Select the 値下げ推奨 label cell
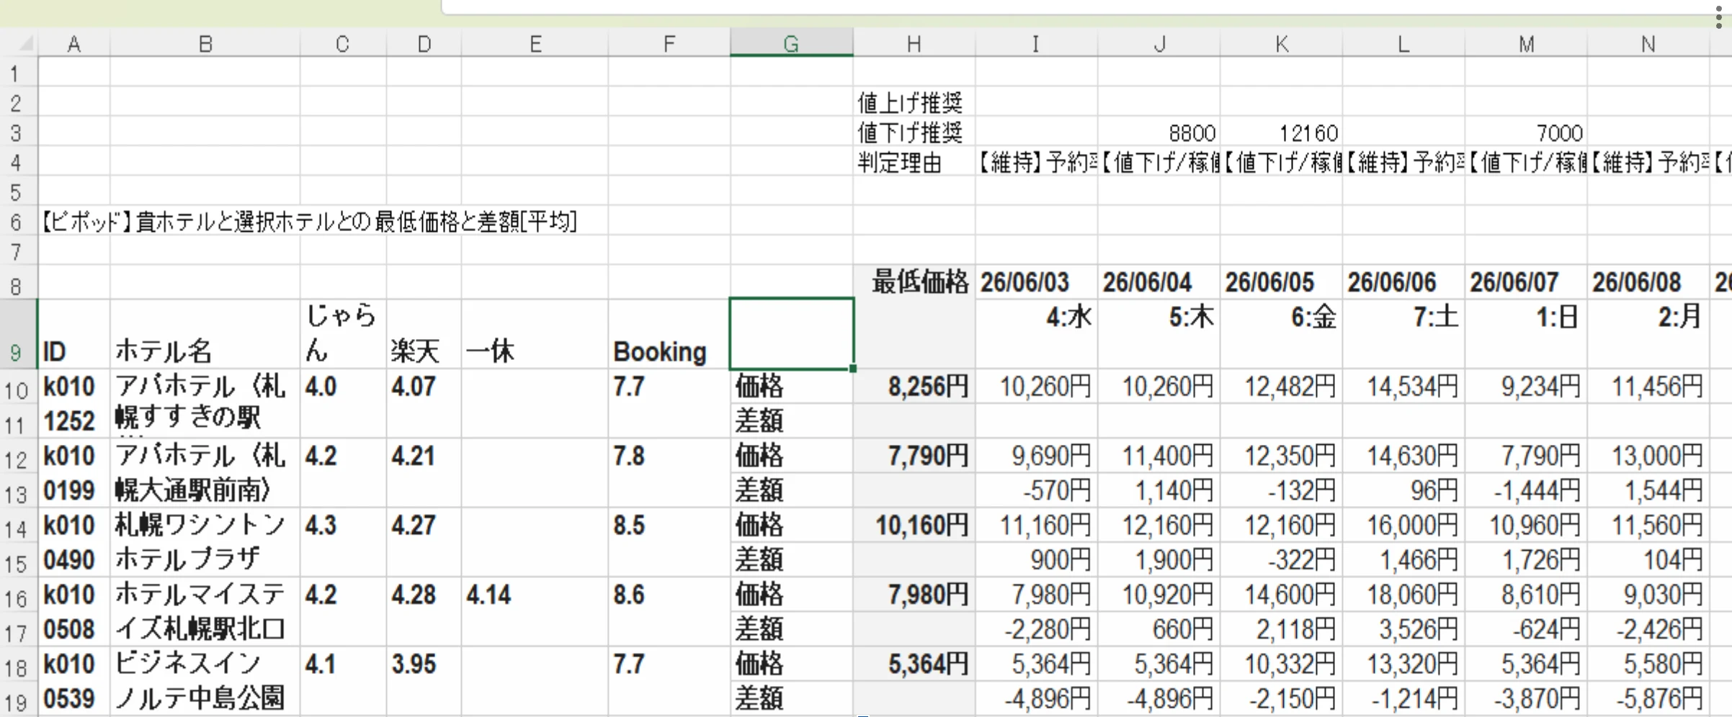 click(x=914, y=132)
